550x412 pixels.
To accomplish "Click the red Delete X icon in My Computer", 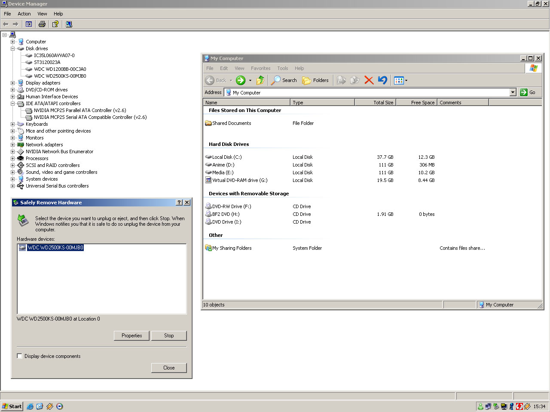I will 369,80.
